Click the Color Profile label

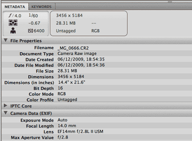40,100
